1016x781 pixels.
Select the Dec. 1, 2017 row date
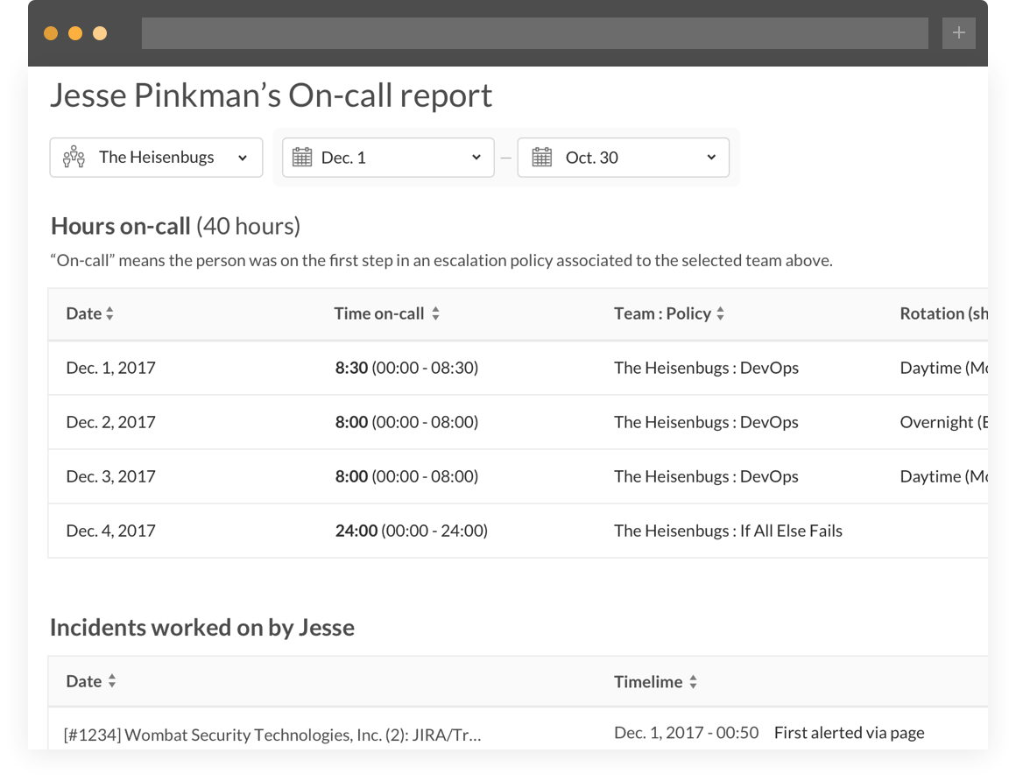(x=111, y=368)
